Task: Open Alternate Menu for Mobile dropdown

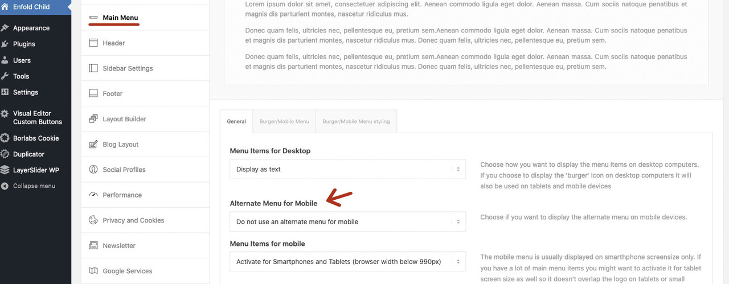Action: point(347,221)
